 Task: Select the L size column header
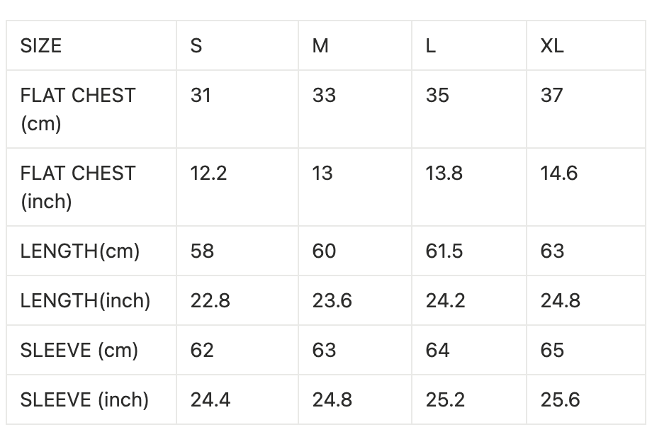(x=431, y=46)
